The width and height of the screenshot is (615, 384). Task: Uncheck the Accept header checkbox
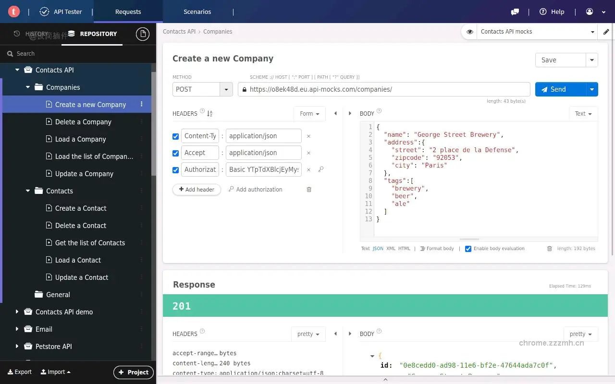[x=175, y=153]
